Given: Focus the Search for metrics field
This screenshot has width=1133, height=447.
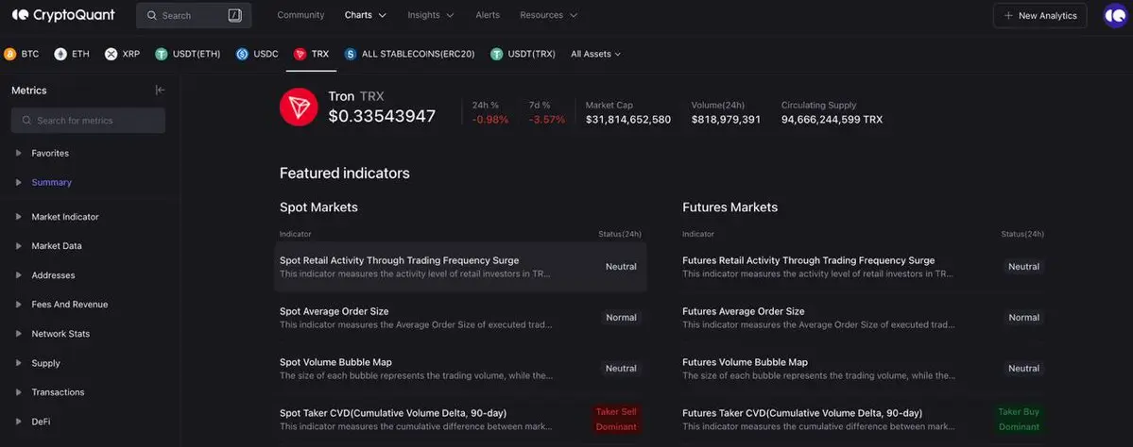Looking at the screenshot, I should [x=88, y=121].
